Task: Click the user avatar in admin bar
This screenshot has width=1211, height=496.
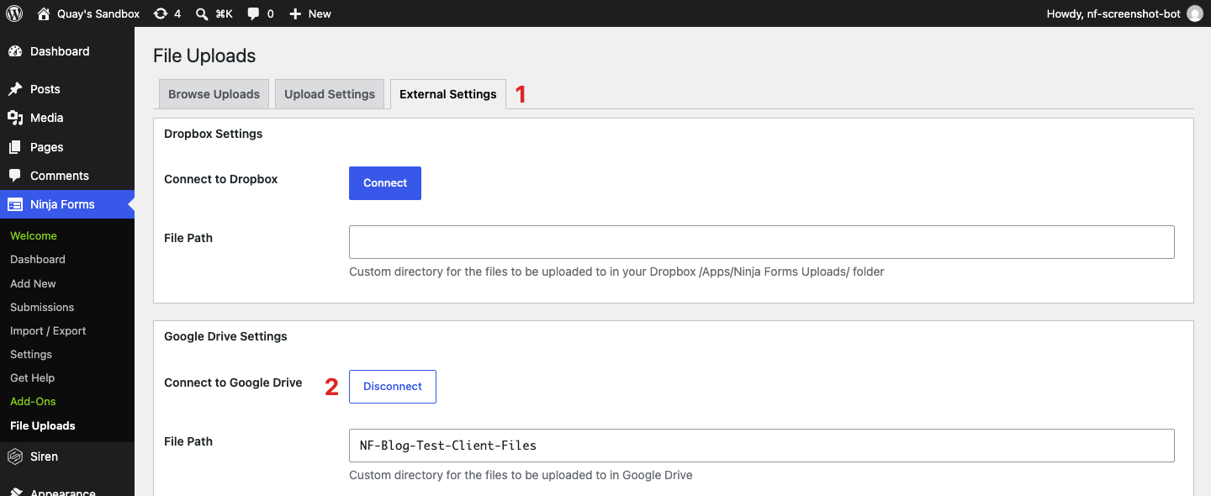Action: tap(1195, 13)
